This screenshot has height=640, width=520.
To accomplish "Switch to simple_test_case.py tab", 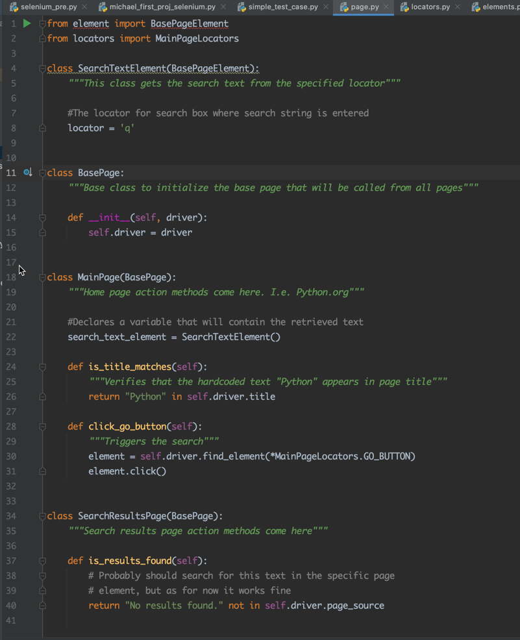I will (x=283, y=7).
